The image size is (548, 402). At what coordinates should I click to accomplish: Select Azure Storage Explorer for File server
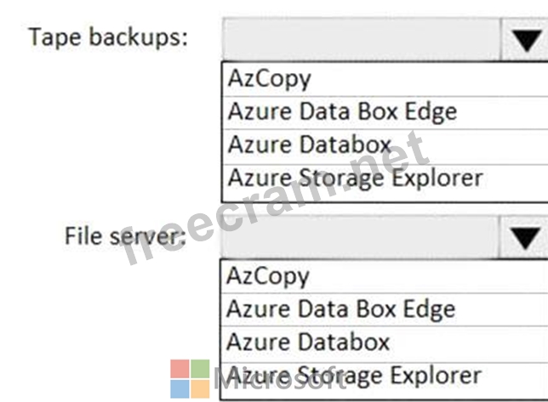[355, 375]
